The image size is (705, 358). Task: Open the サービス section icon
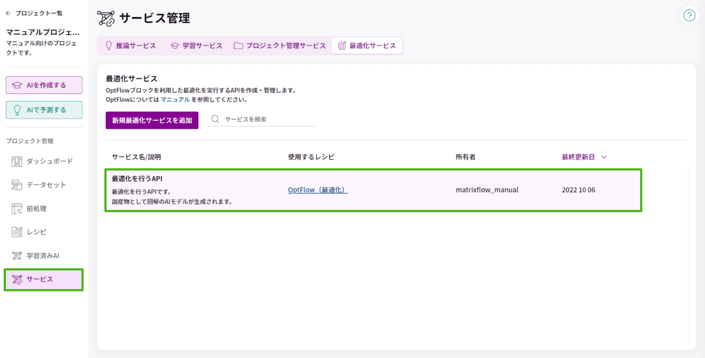(16, 279)
